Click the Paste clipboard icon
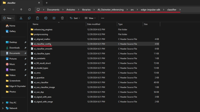 pos(37,18)
